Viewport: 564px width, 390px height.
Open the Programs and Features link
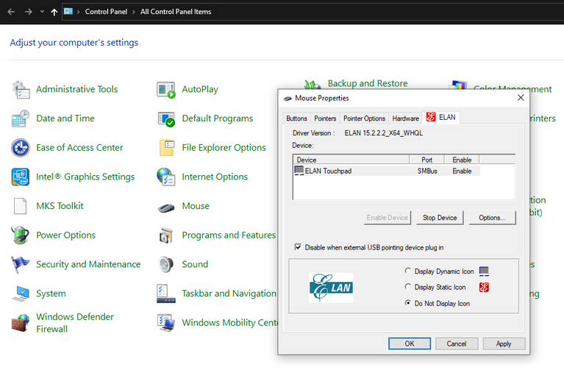click(x=229, y=235)
